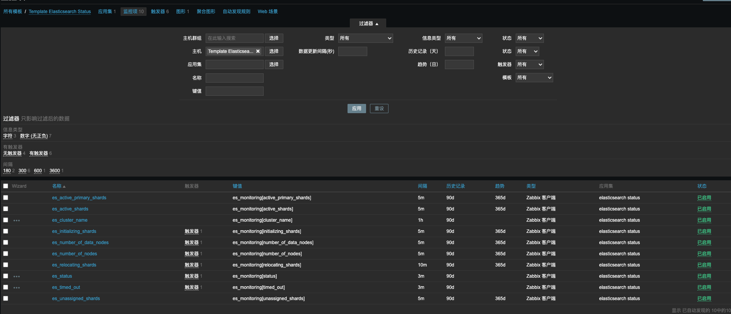
Task: Open the second 状态 dropdown
Action: [527, 51]
